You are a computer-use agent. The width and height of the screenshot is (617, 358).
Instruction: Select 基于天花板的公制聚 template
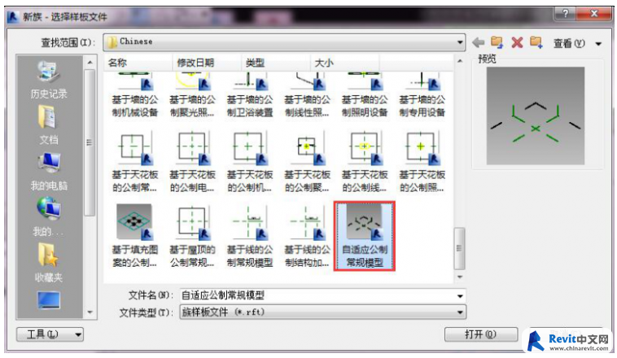click(x=307, y=162)
